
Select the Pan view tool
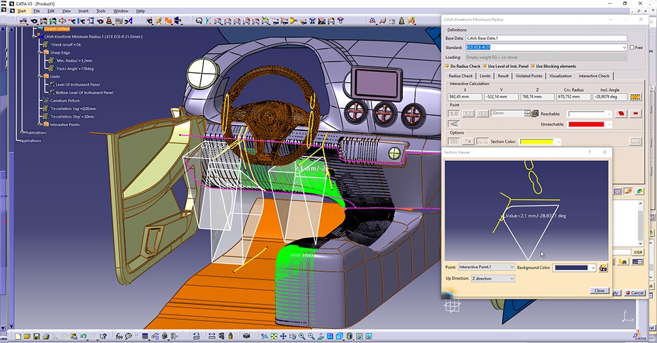[x=283, y=337]
